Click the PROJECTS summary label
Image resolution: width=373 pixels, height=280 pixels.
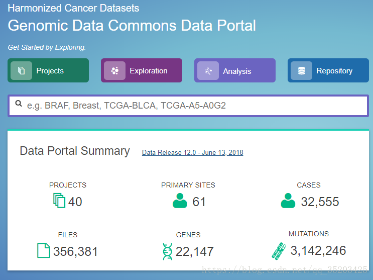click(x=68, y=185)
